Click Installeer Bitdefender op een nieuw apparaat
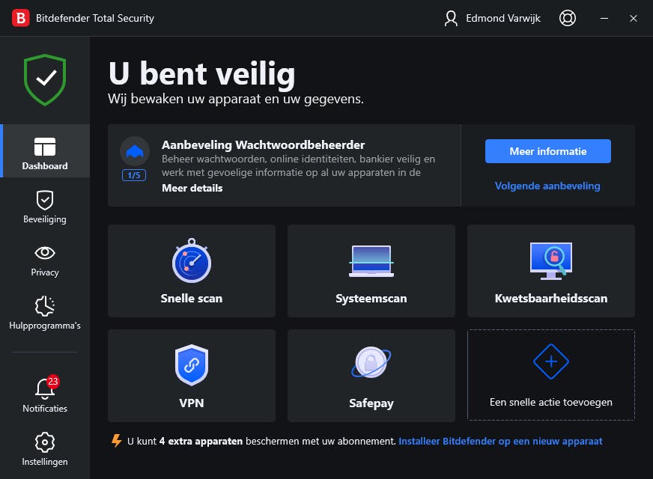Screen dimensions: 653x479 point(500,441)
